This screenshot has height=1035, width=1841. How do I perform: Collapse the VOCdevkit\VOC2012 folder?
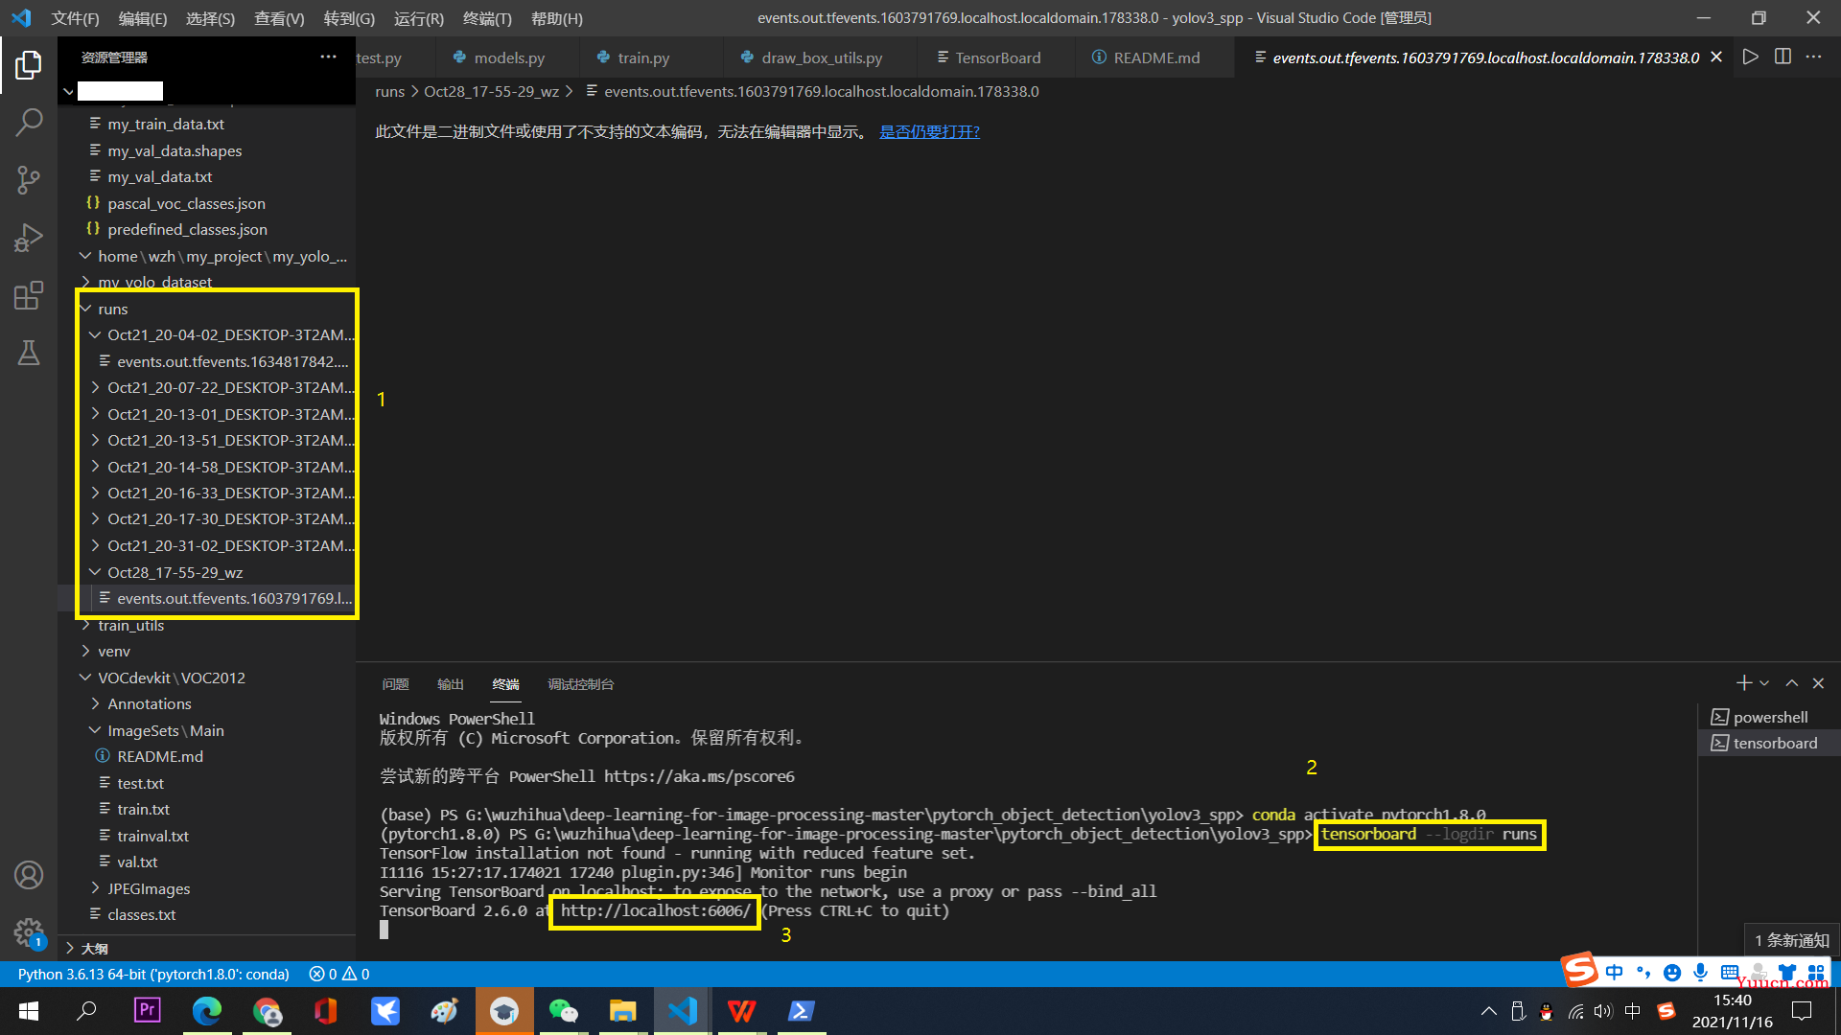85,678
